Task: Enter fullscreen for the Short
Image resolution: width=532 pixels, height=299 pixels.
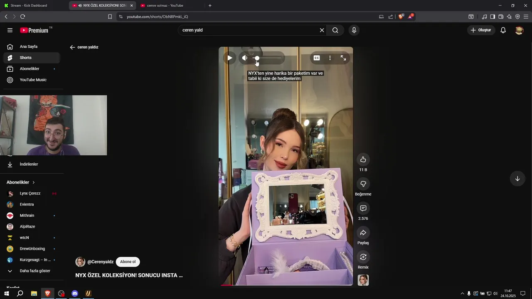Action: (x=343, y=58)
